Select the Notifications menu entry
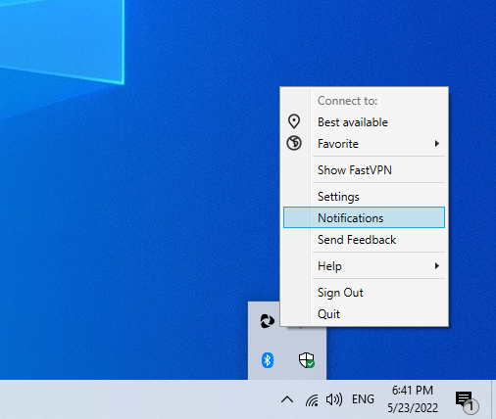This screenshot has height=419, width=496. [365, 217]
